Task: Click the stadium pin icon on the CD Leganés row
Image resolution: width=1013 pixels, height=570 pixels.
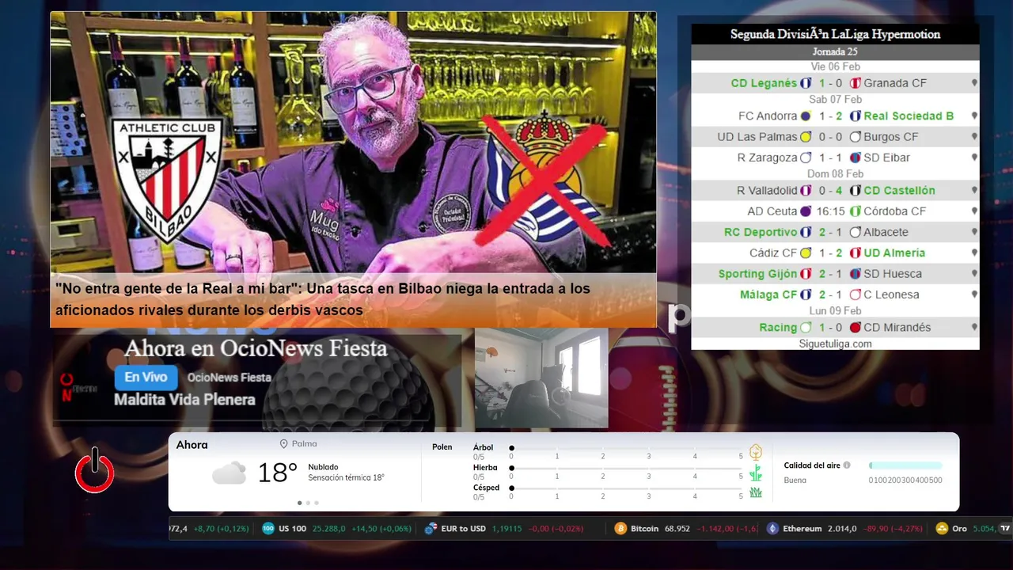Action: [x=974, y=83]
